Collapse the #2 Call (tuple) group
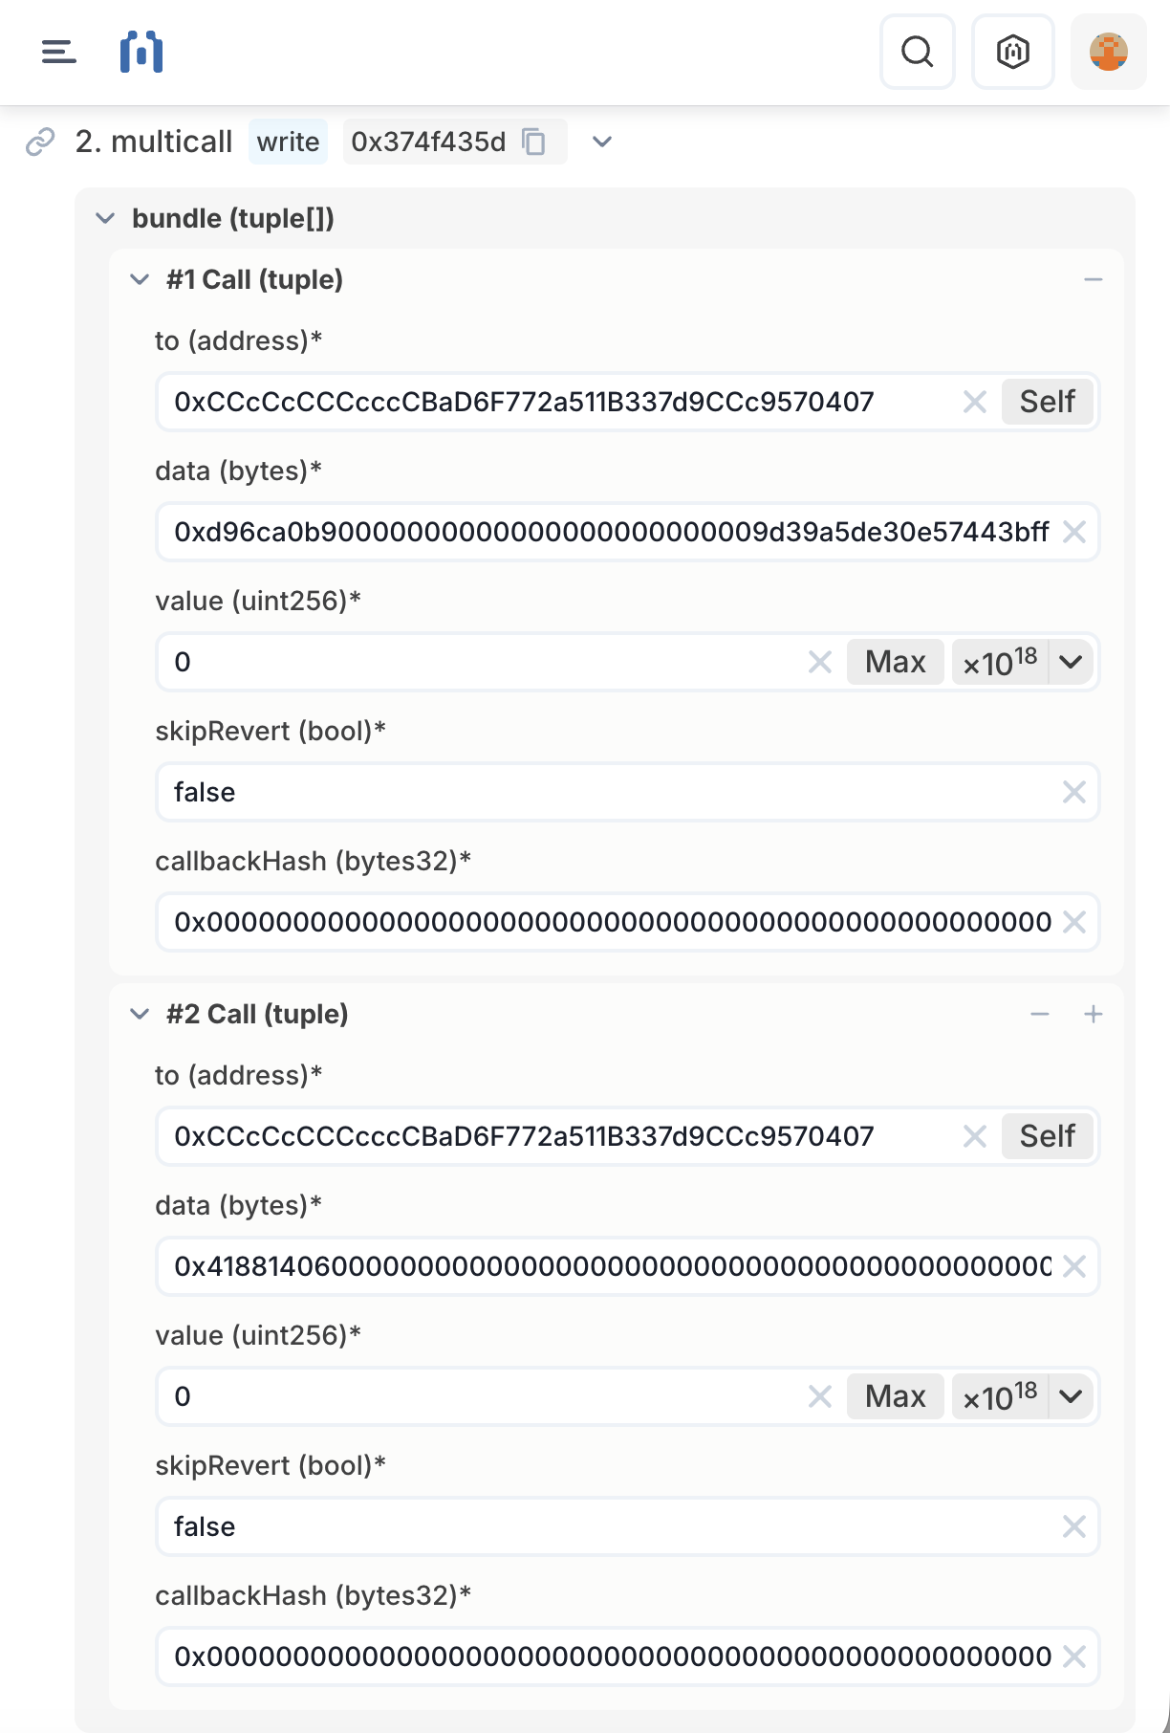Image resolution: width=1170 pixels, height=1733 pixels. click(140, 1014)
